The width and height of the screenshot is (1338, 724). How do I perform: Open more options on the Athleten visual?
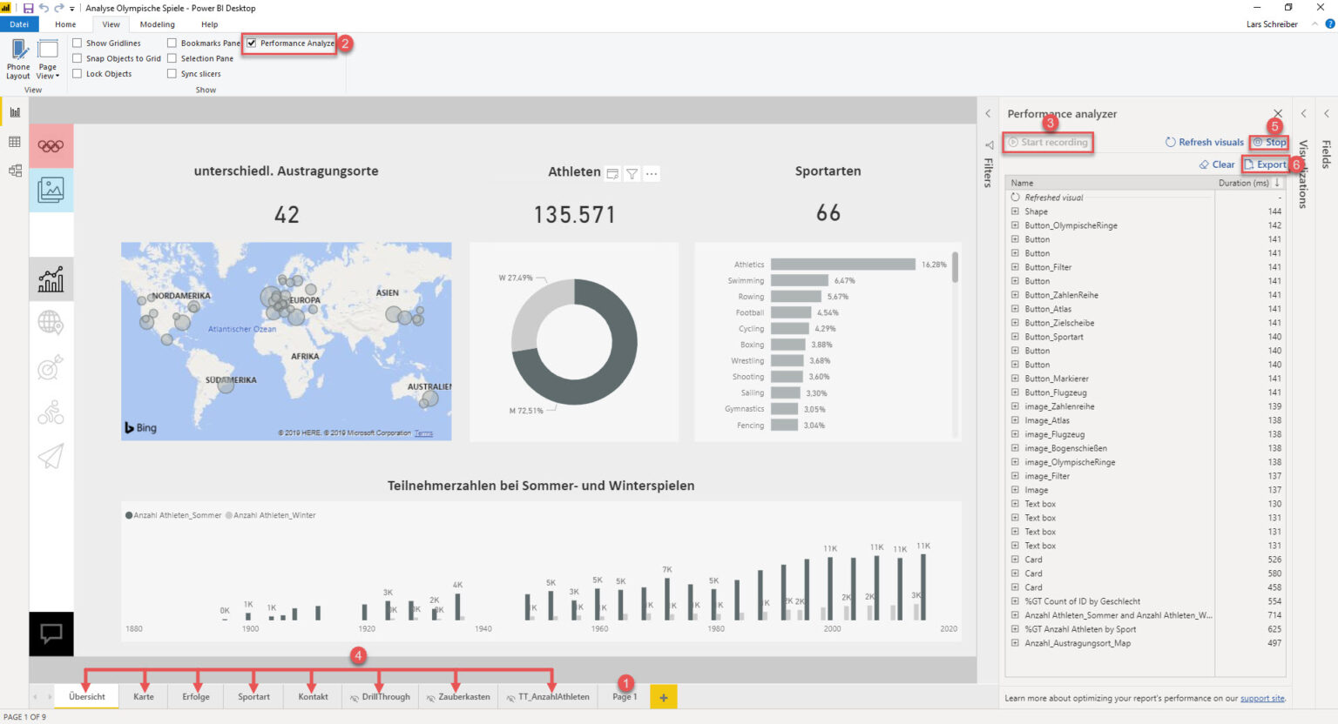tap(652, 173)
